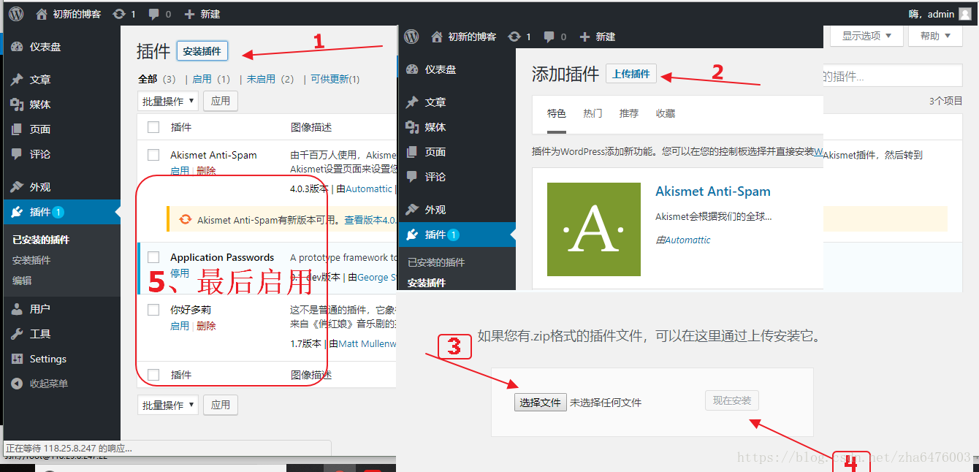Collapse the sidebar with the 收起菜单 icon
This screenshot has height=472, width=979.
pyautogui.click(x=17, y=384)
